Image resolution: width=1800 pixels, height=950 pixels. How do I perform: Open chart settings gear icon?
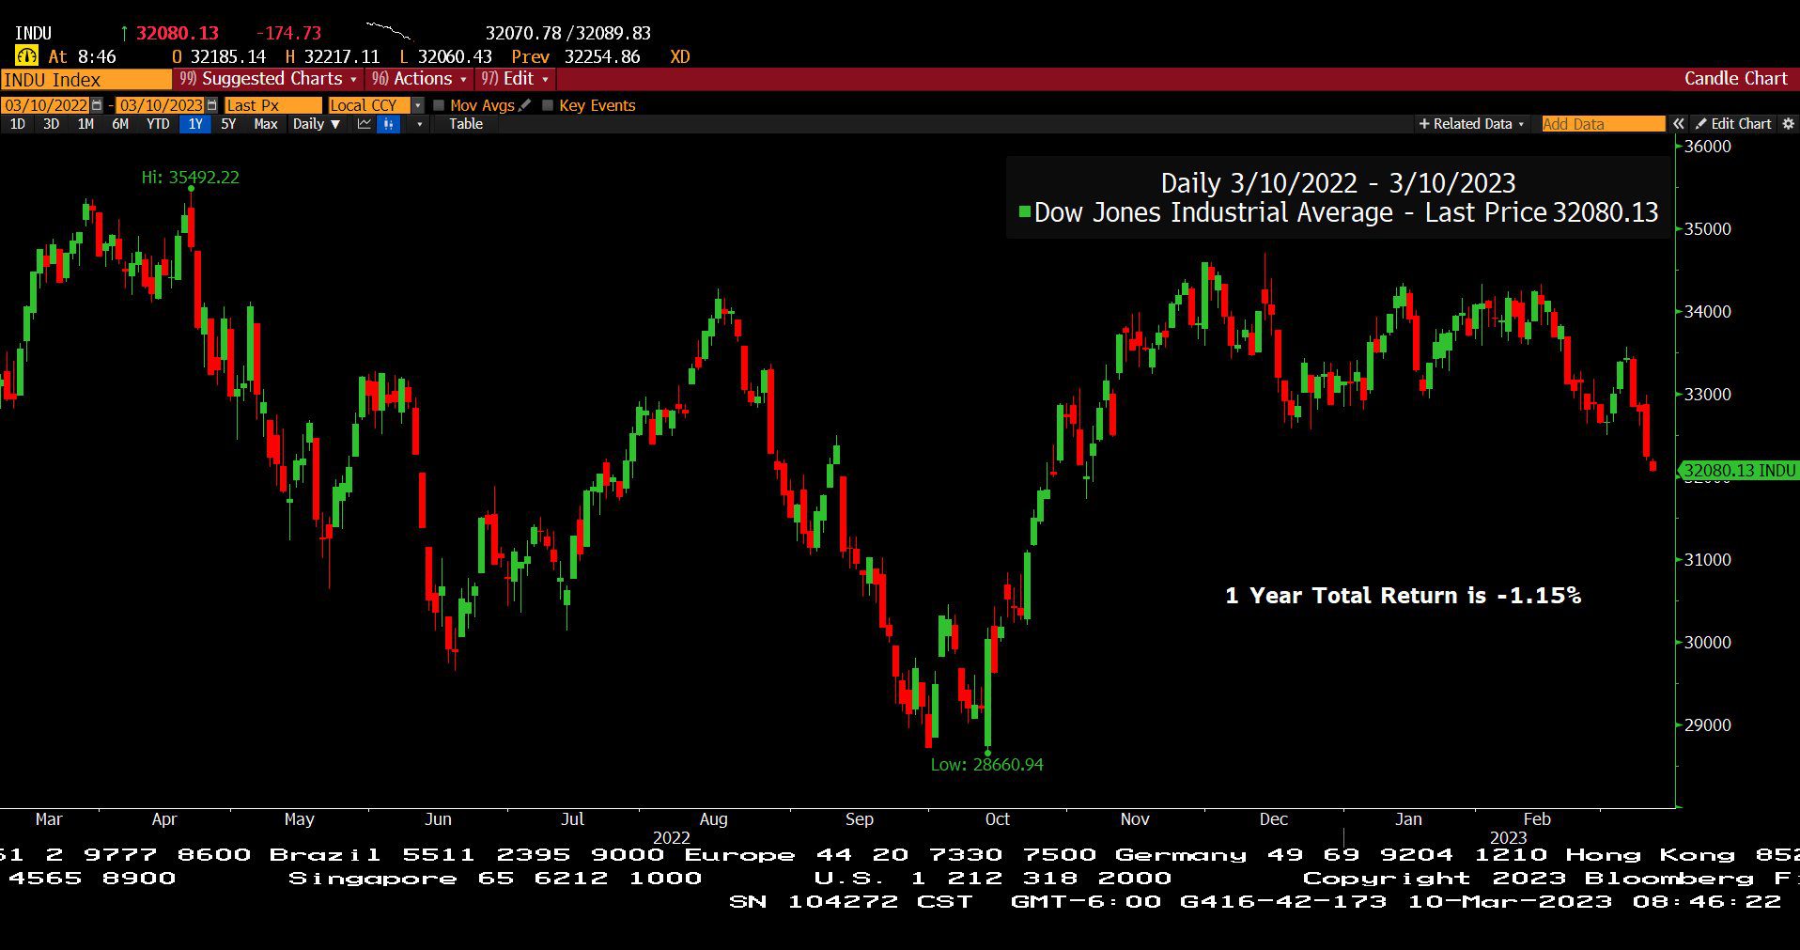[x=1788, y=124]
